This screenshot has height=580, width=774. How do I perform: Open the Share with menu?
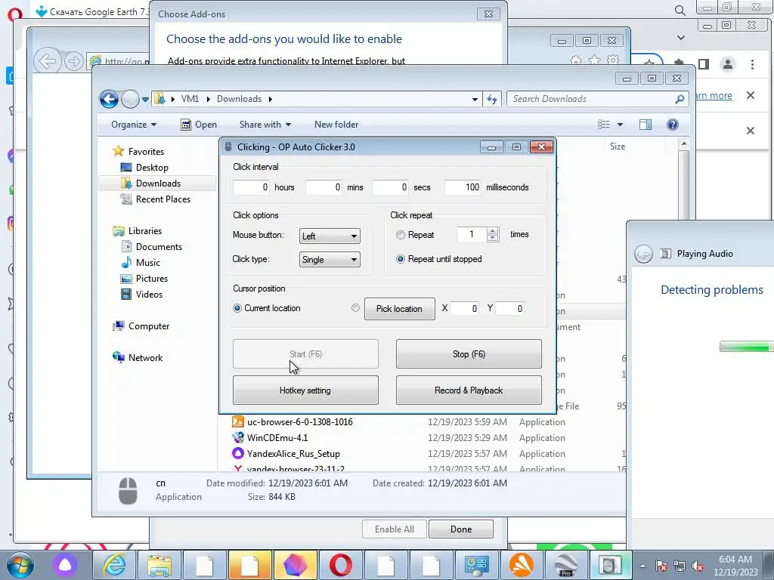(265, 125)
